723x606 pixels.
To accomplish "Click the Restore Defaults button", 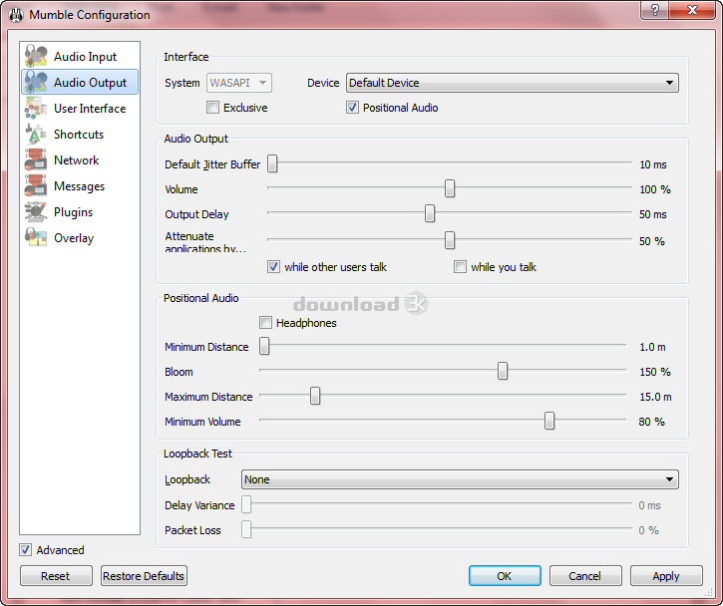I will tap(144, 576).
